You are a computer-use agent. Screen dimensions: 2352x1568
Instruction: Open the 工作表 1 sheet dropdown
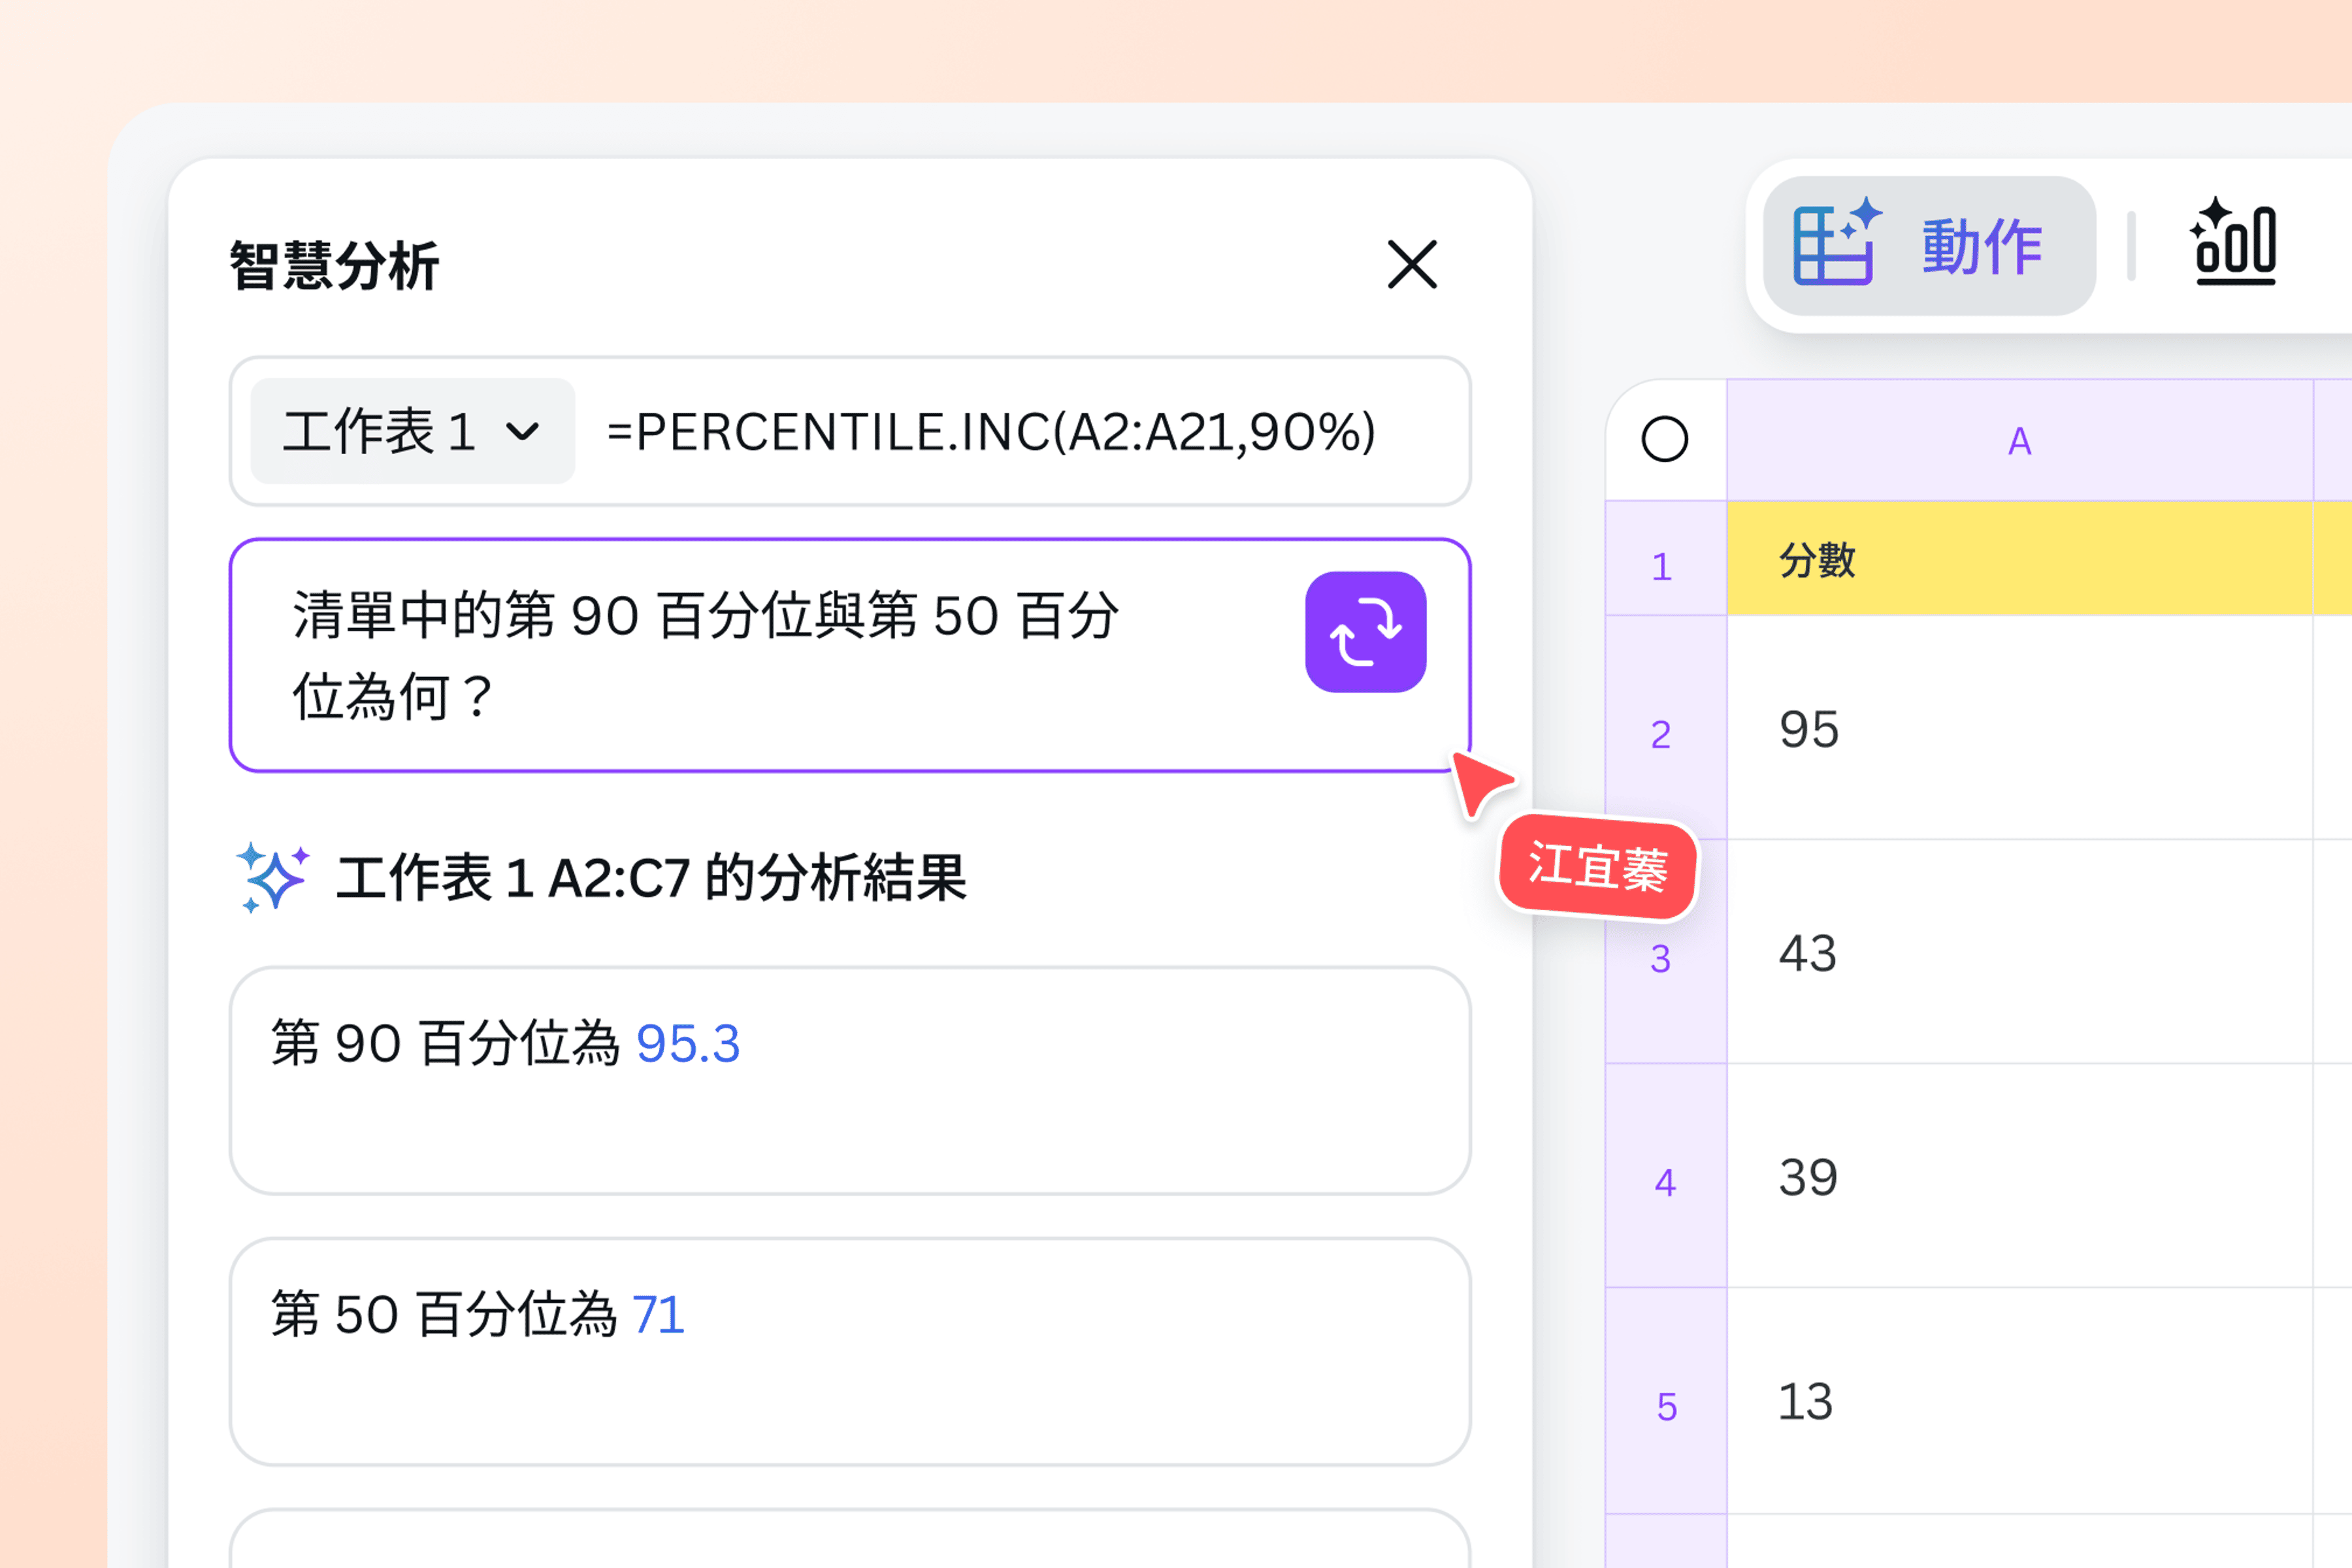coord(412,431)
